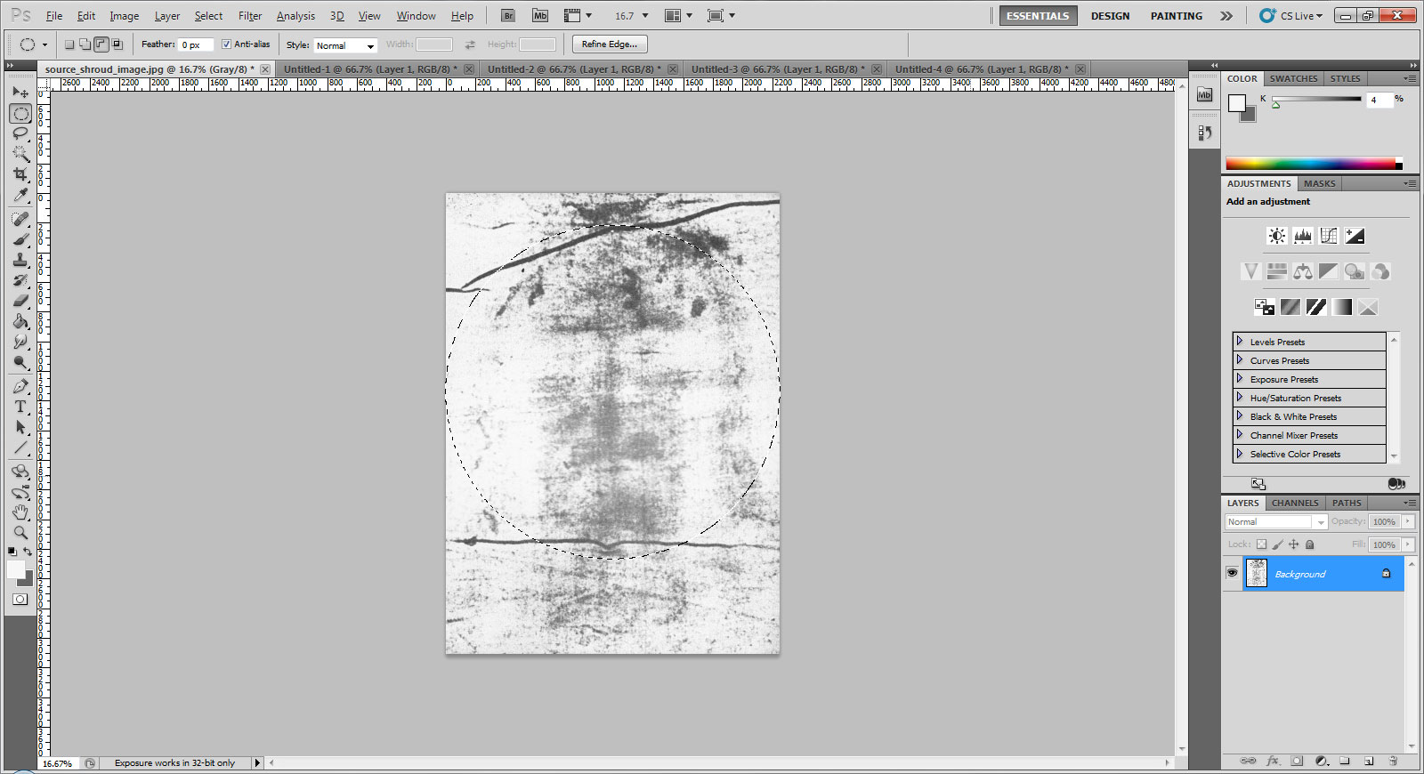Select the Zoom tool
This screenshot has width=1424, height=774.
point(20,533)
